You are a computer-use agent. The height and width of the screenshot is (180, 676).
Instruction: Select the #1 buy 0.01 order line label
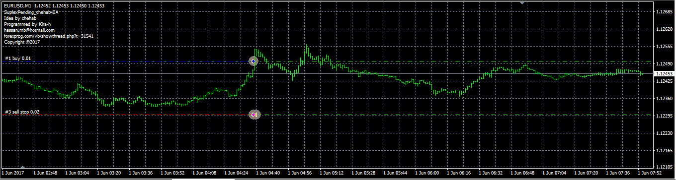[x=18, y=59]
